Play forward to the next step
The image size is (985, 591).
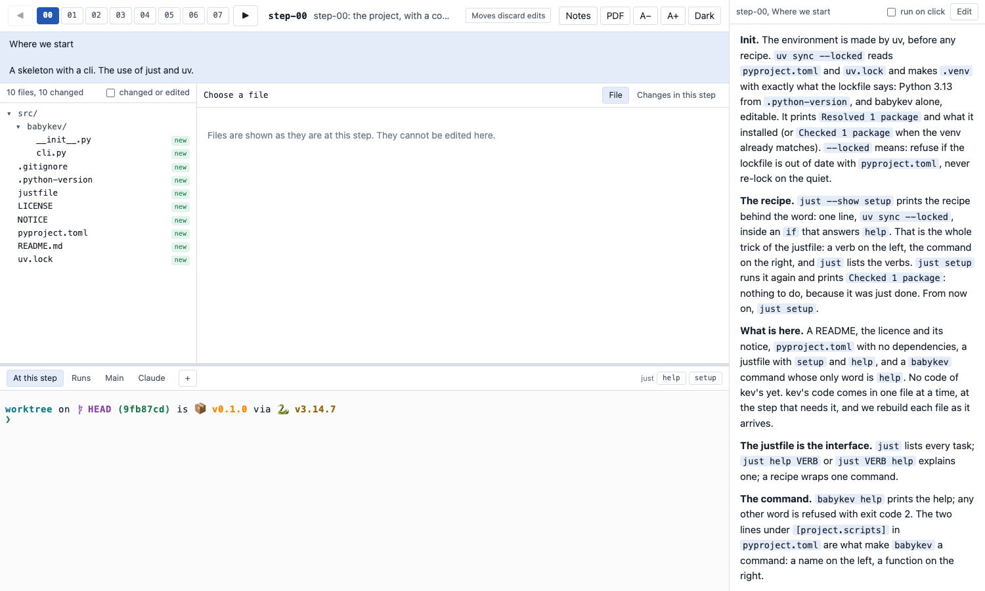[246, 16]
